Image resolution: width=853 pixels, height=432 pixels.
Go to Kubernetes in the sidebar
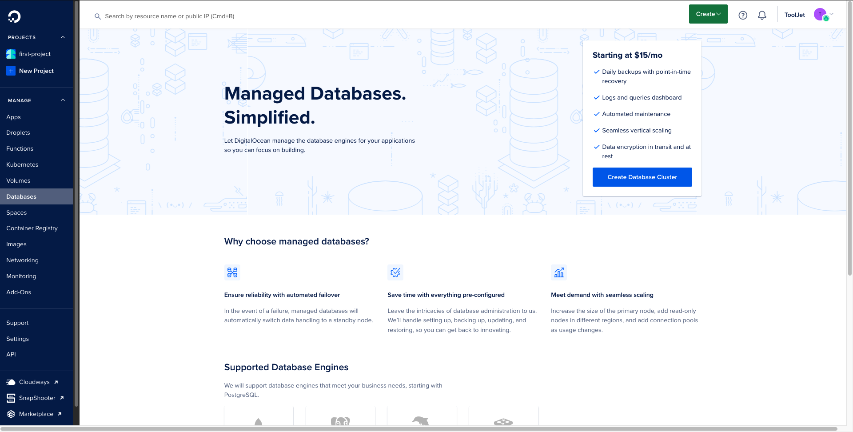[x=22, y=165]
